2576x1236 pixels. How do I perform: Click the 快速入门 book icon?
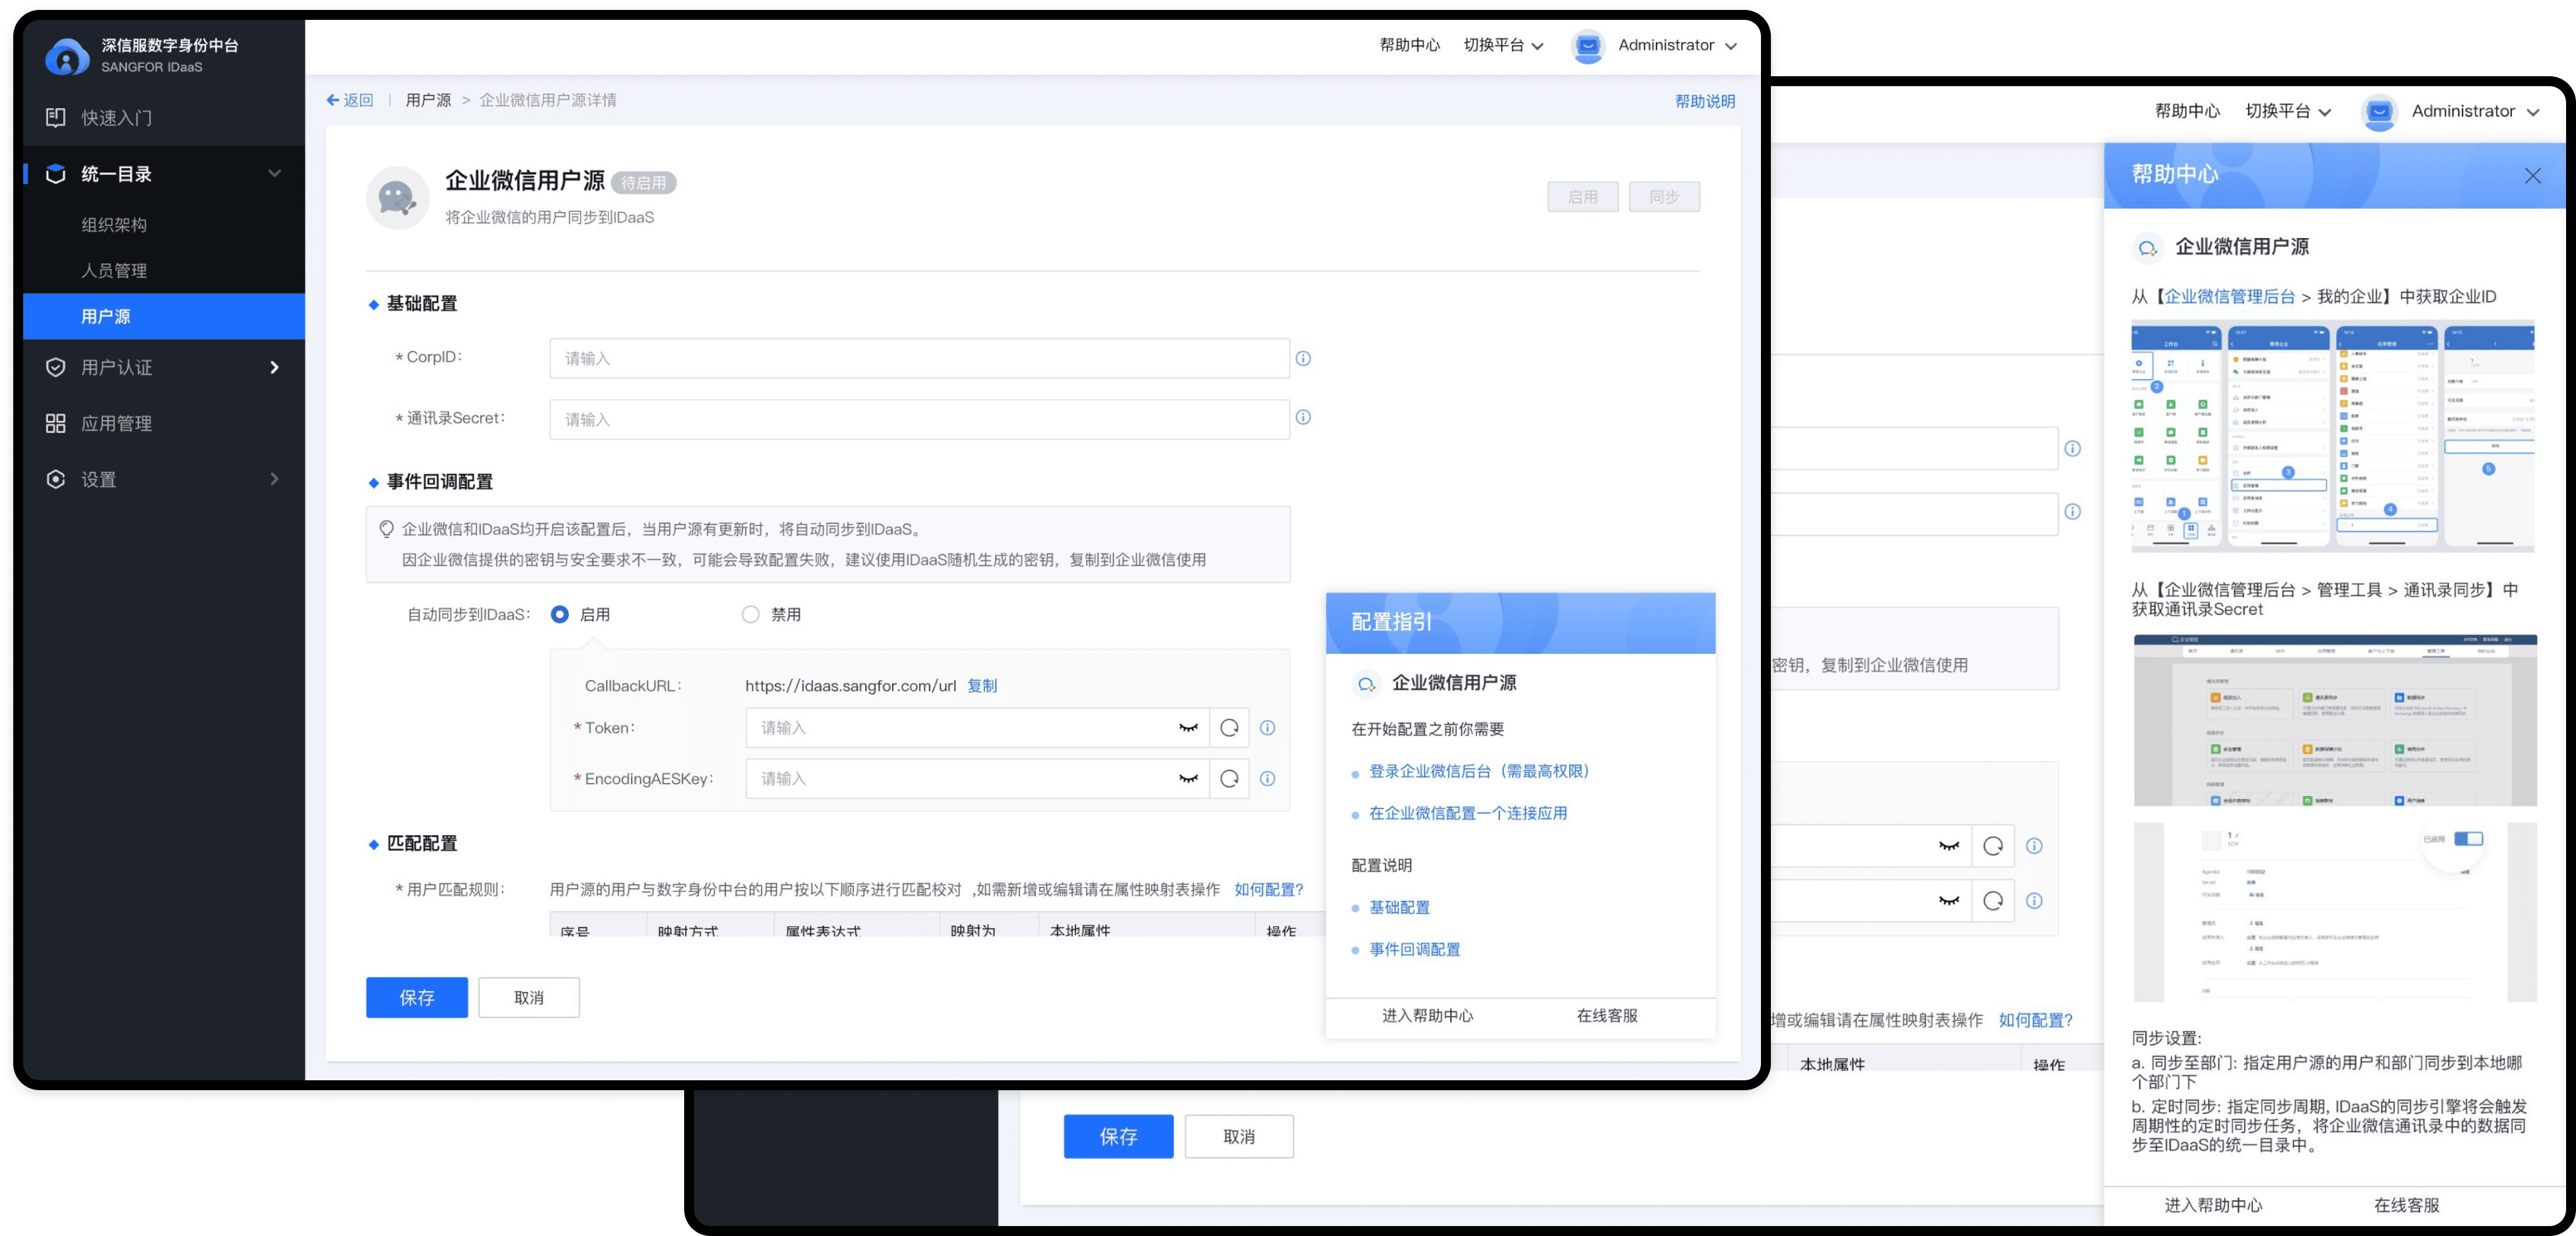point(56,118)
